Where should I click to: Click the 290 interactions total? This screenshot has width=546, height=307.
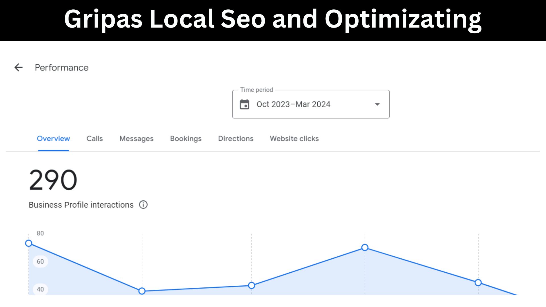point(53,180)
